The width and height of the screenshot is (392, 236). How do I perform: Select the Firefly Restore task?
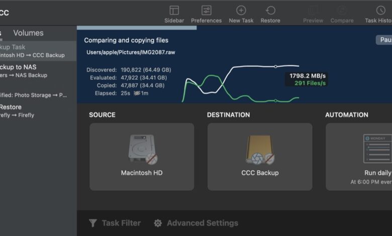coord(38,111)
